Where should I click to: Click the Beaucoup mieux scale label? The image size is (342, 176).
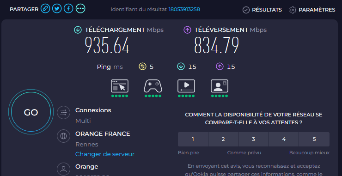coord(309,152)
